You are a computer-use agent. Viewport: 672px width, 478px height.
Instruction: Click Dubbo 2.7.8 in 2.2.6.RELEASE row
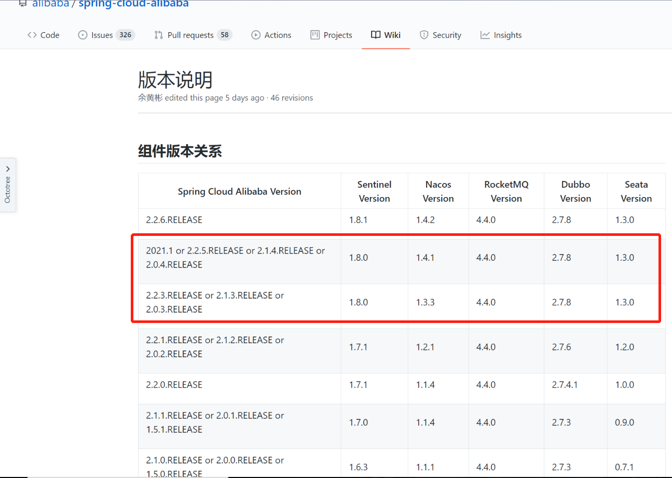561,220
